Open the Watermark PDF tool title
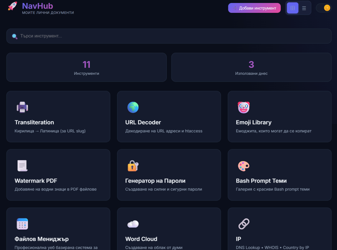This screenshot has height=250, width=337. click(36, 181)
